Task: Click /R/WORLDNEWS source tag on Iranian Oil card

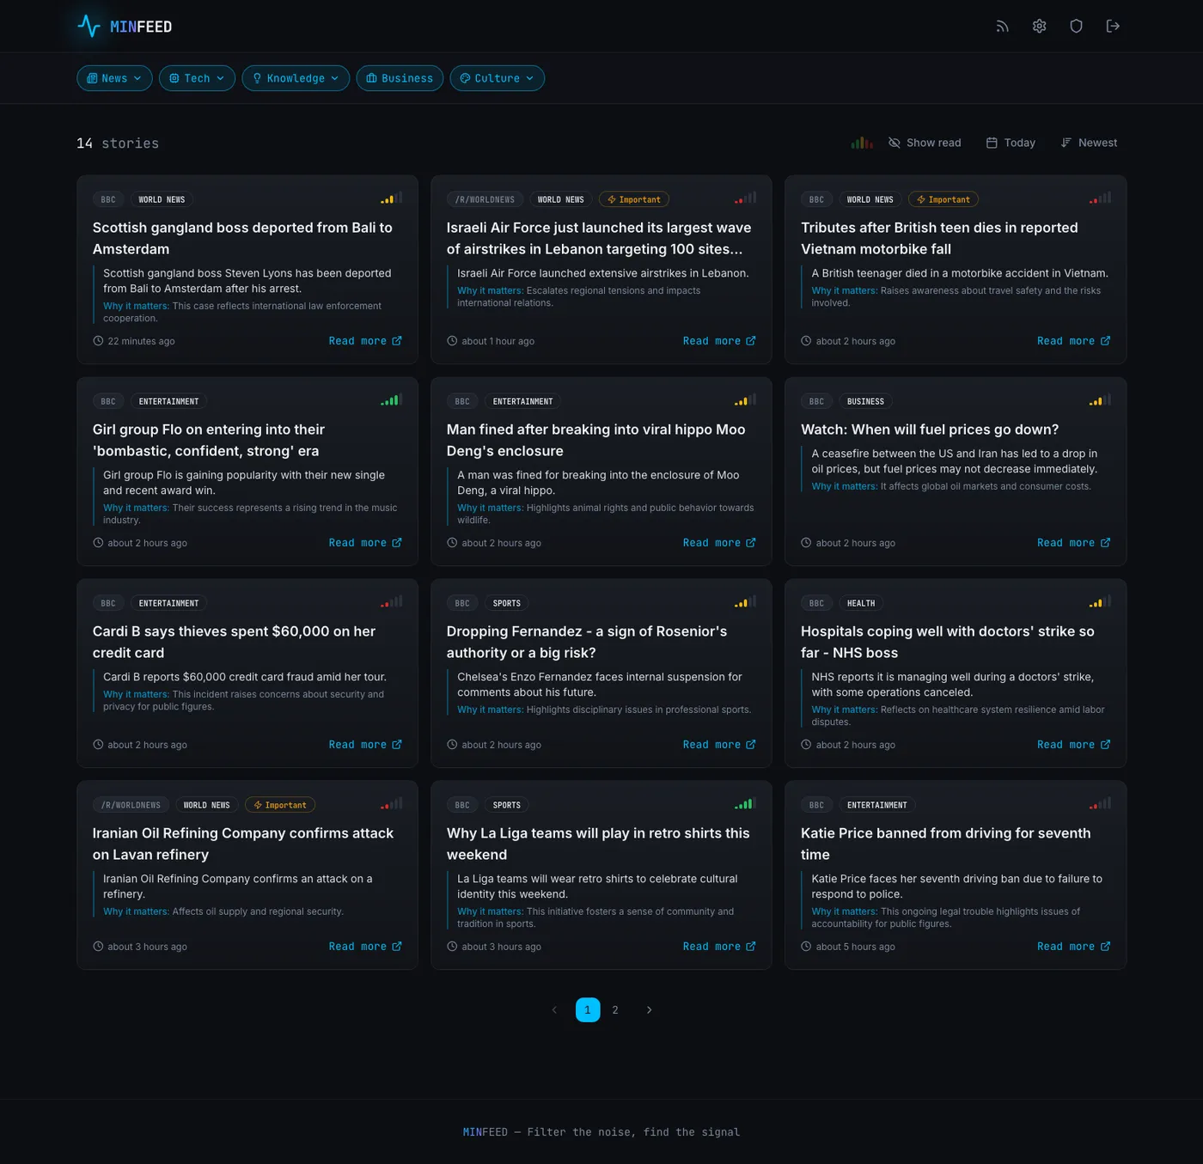Action: pos(131,805)
